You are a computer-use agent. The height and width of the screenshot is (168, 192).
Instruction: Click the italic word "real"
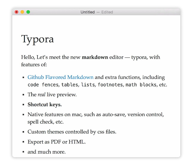coord(41,95)
